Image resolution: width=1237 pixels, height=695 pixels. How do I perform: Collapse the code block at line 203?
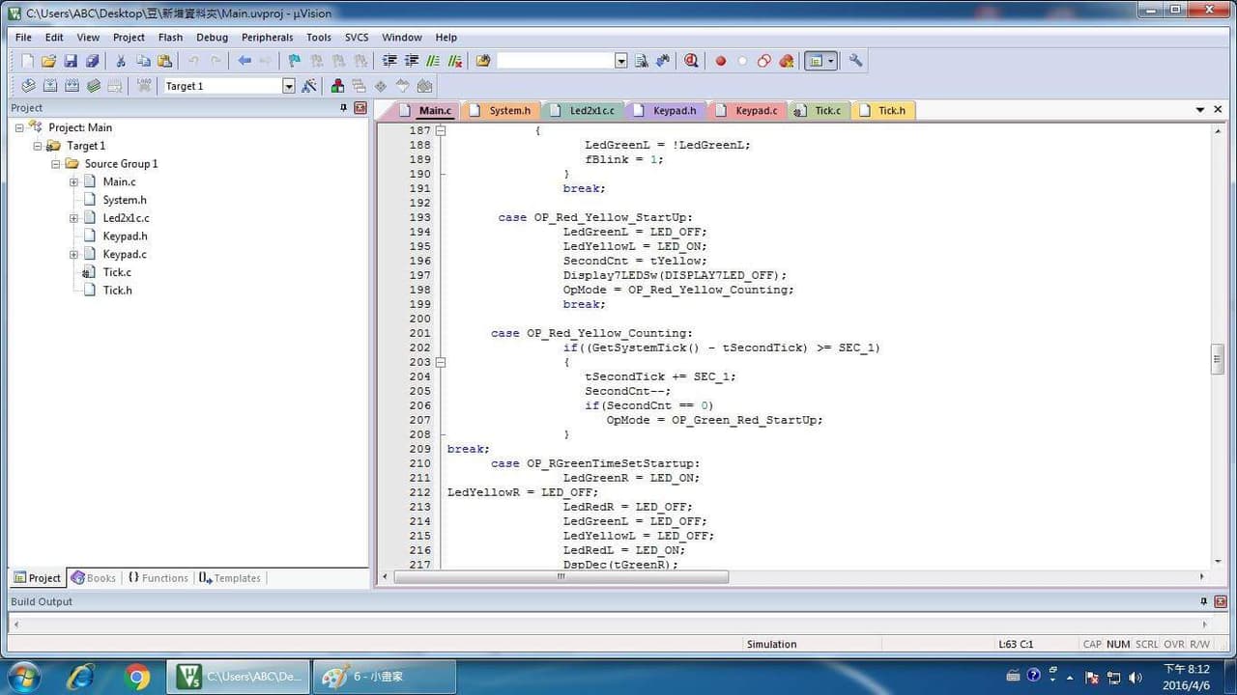point(442,362)
